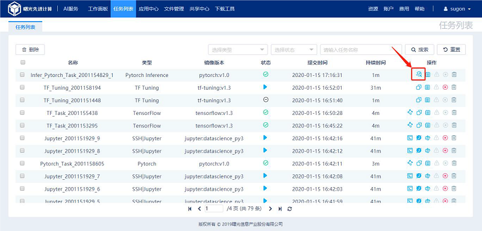482x231 pixels.
Task: Click the 删除 delete button
Action: click(30, 50)
